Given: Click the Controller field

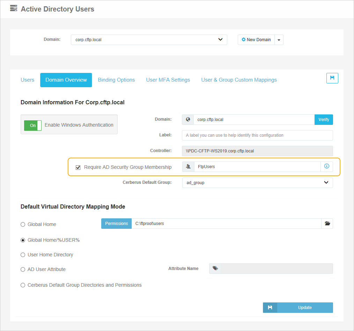Looking at the screenshot, I should point(257,151).
